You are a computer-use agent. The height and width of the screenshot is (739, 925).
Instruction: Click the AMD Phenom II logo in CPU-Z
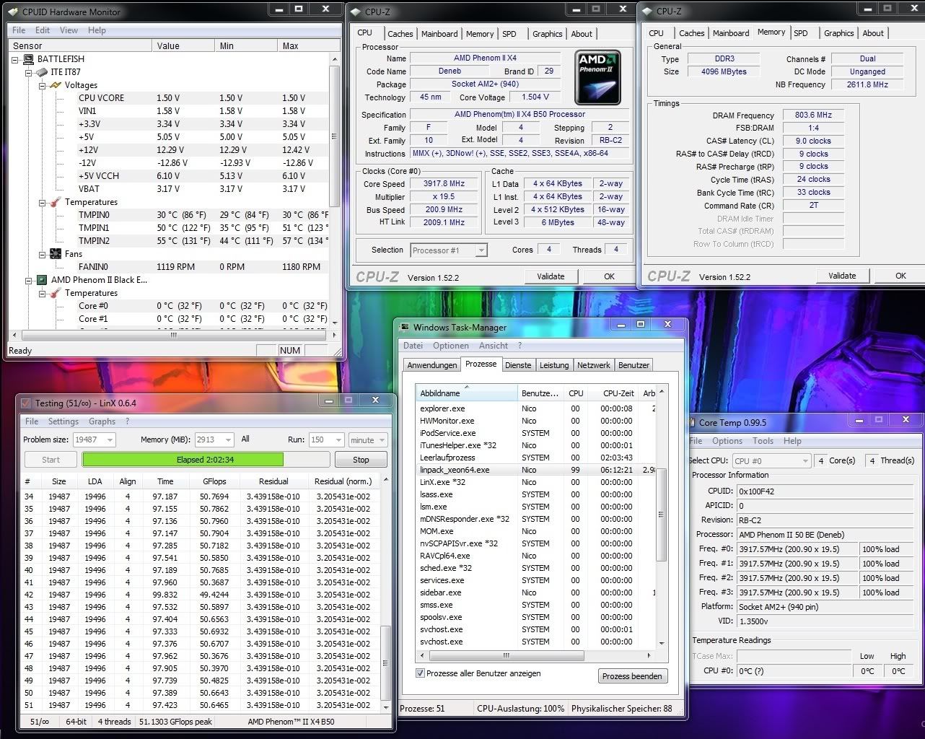click(x=597, y=78)
